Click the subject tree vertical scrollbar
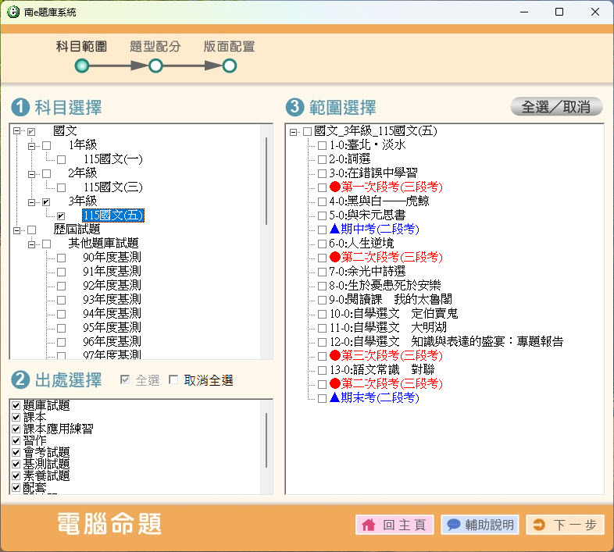 (x=266, y=181)
